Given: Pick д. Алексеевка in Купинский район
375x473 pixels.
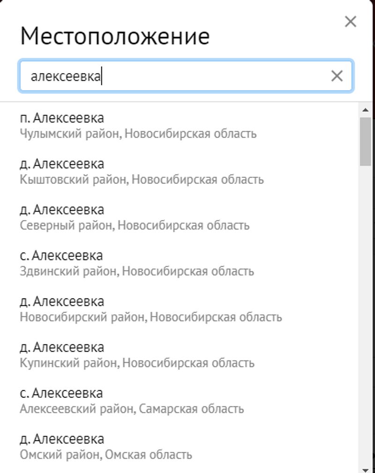Looking at the screenshot, I should click(x=62, y=347).
